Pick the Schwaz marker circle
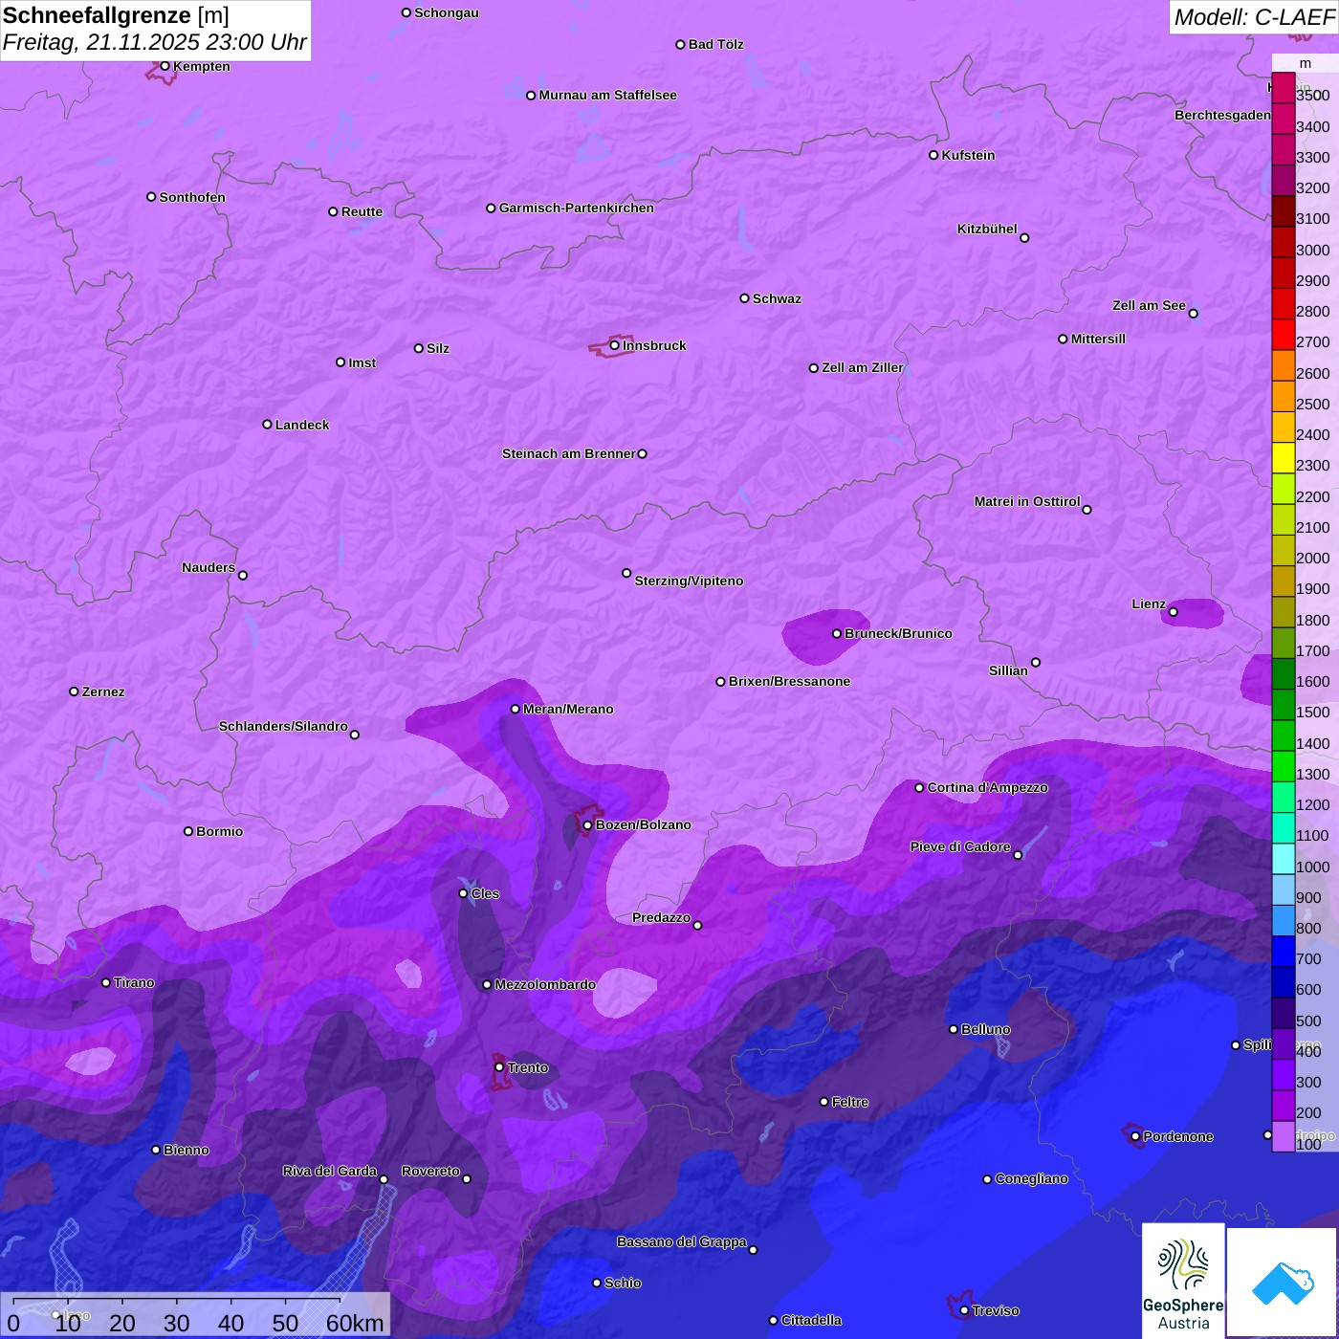Screen dimensions: 1339x1339 point(744,298)
